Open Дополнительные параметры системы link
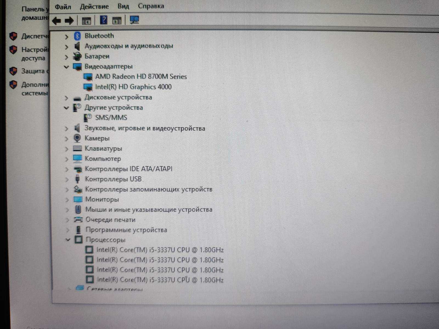439x329 pixels. [35, 89]
